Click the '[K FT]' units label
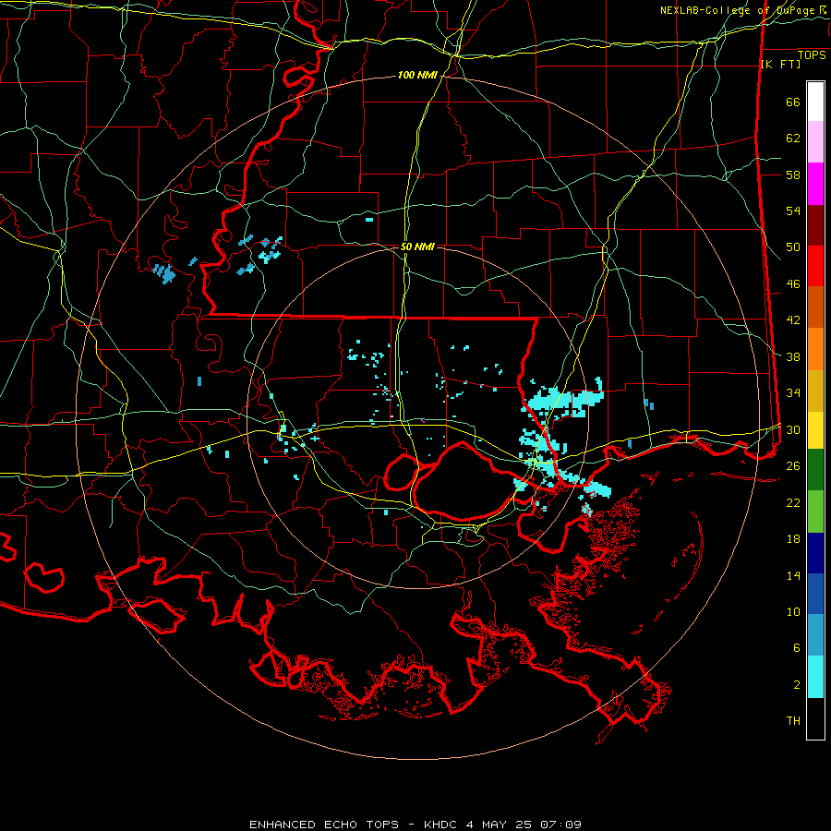 [x=780, y=64]
